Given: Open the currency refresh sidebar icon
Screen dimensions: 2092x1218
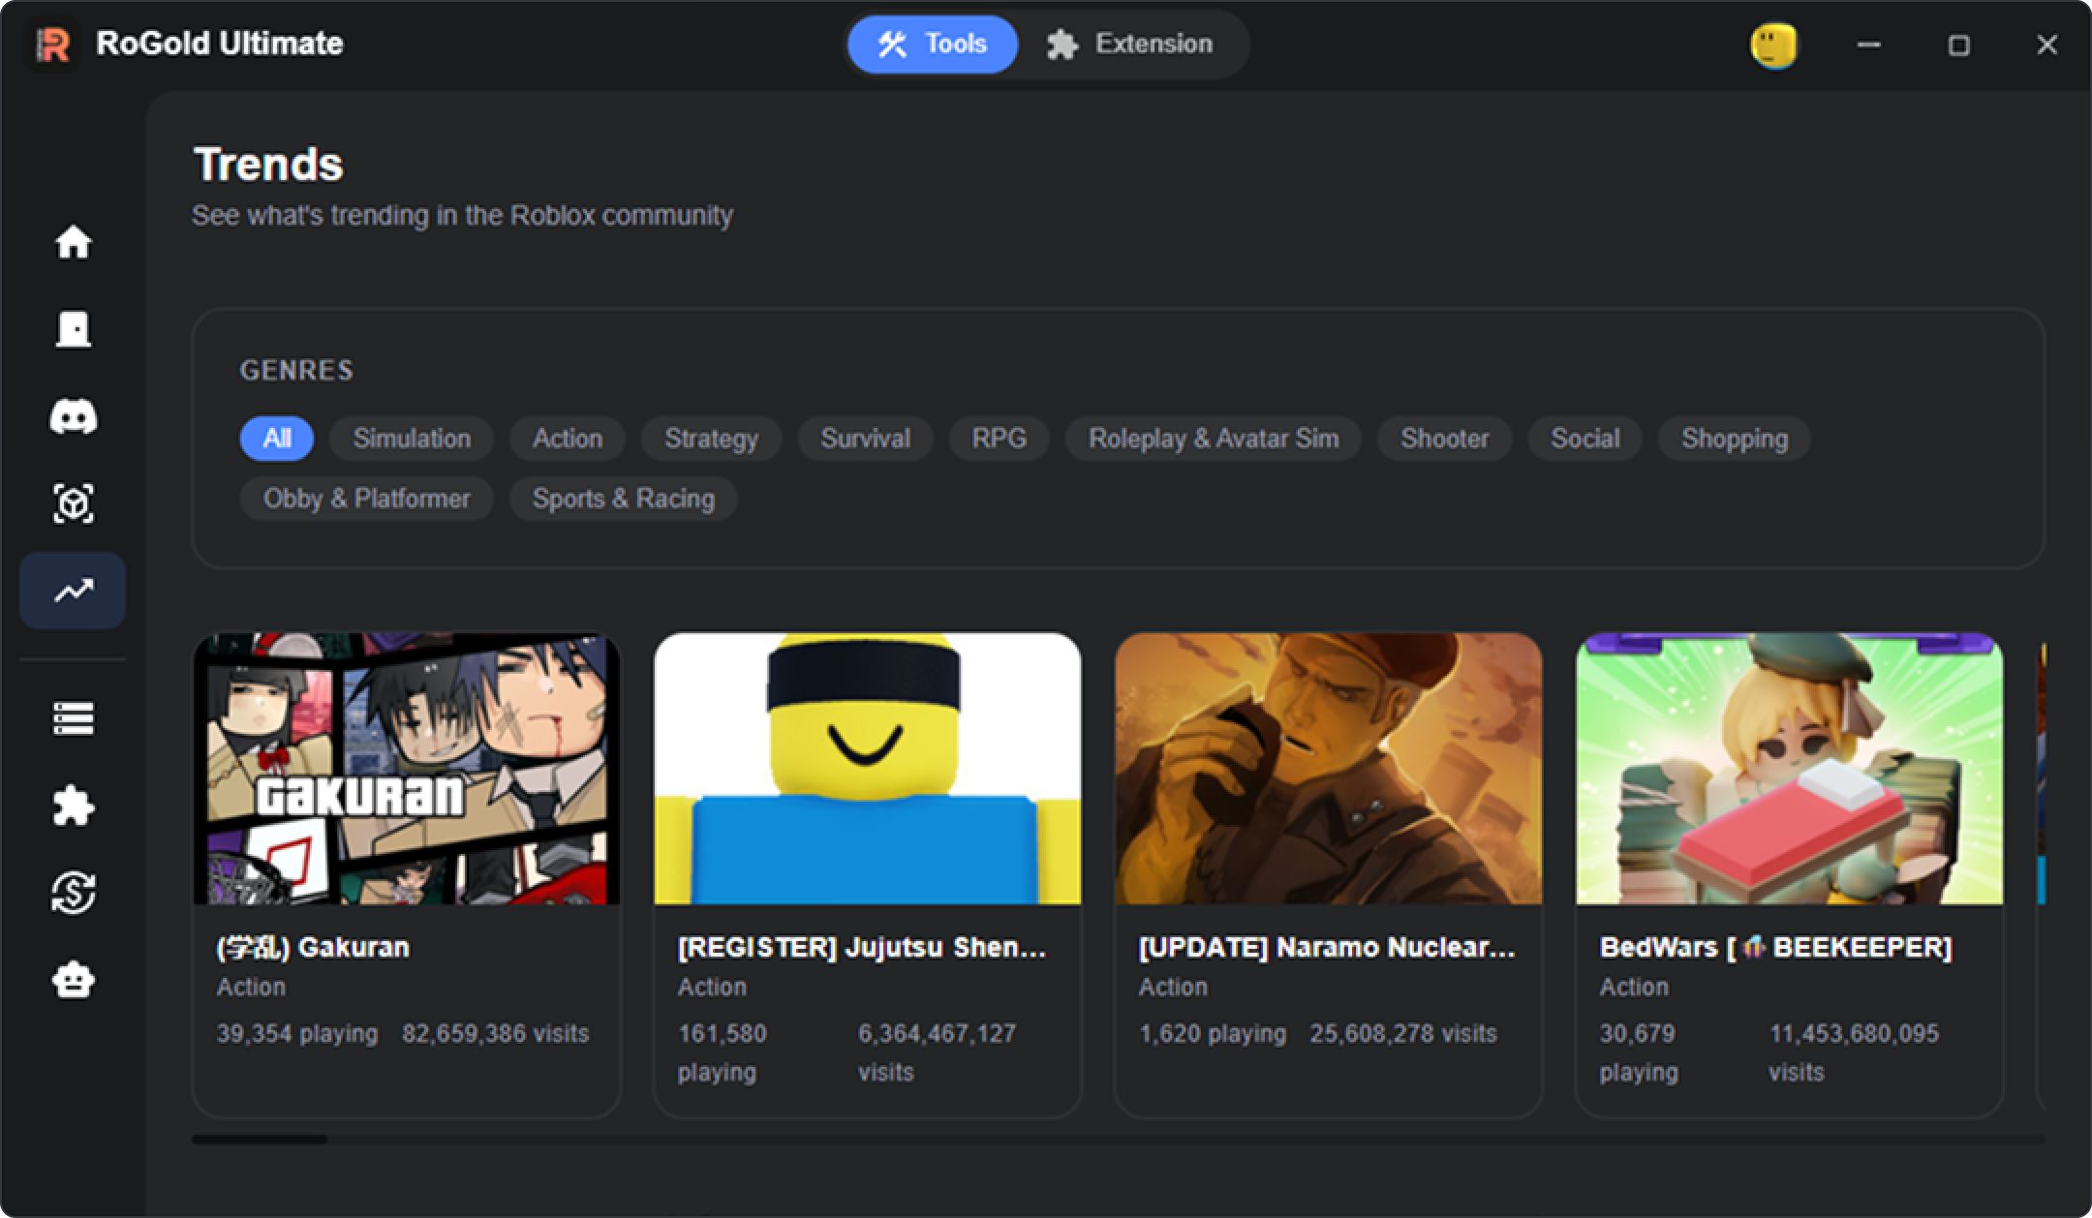Looking at the screenshot, I should point(73,893).
